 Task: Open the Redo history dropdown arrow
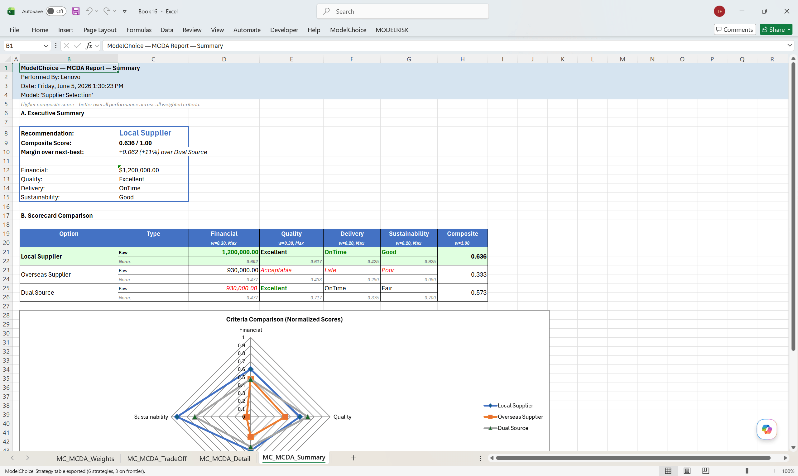point(114,11)
